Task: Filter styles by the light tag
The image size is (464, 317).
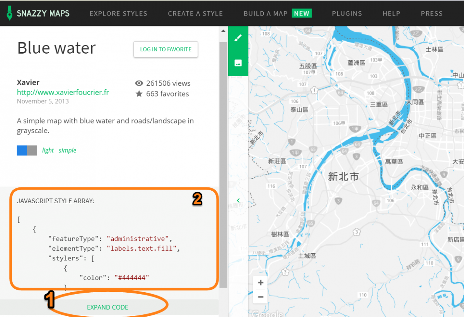Action: click(48, 150)
